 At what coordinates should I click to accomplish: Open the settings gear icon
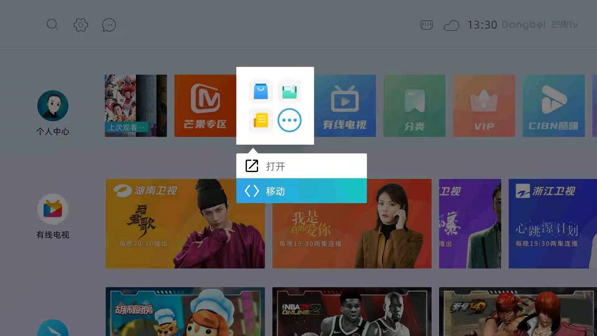[x=81, y=25]
